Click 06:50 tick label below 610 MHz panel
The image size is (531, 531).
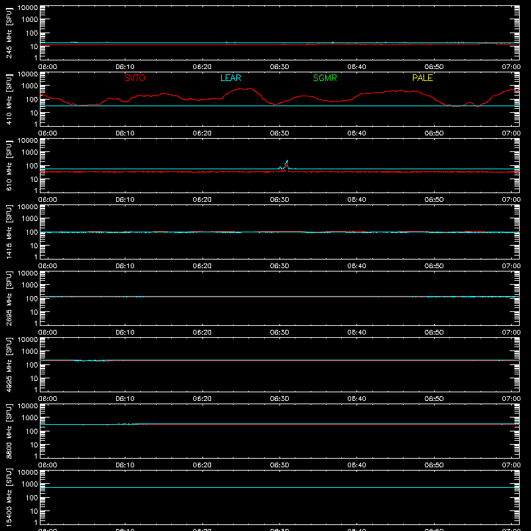coord(434,200)
